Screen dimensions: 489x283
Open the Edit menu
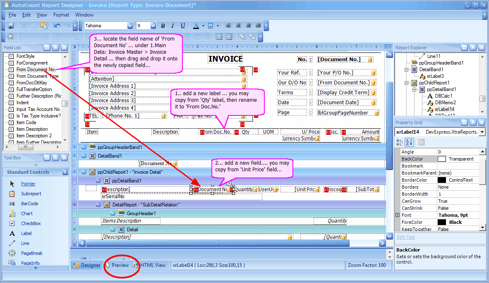coord(26,14)
